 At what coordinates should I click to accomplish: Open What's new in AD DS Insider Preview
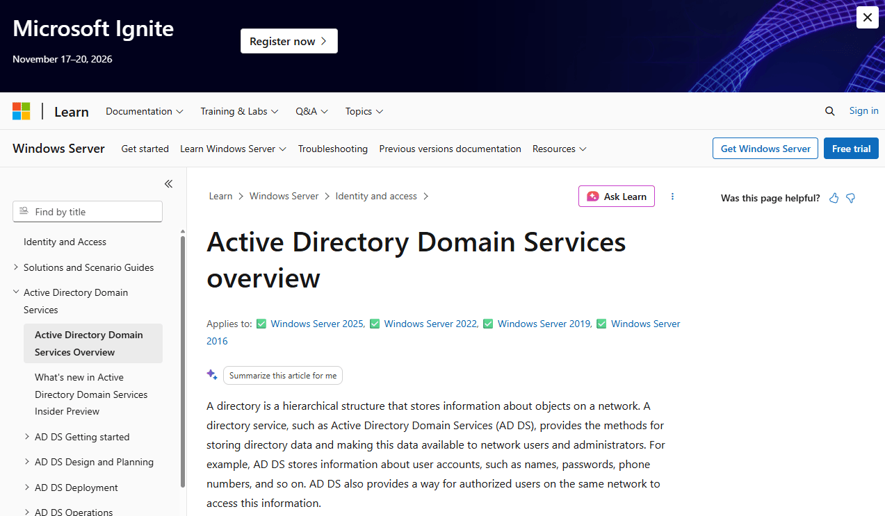91,394
